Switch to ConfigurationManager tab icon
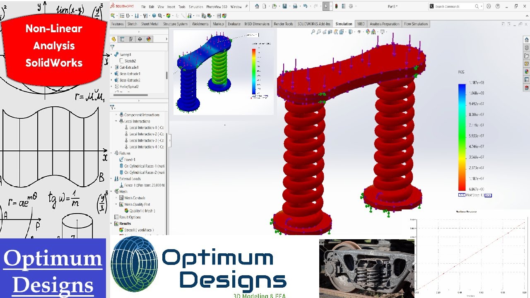Screen dimensions: 530x298 pyautogui.click(x=131, y=39)
